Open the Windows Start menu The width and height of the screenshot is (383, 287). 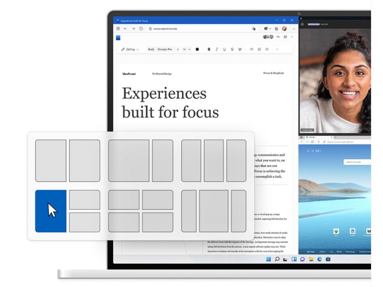pos(268,259)
